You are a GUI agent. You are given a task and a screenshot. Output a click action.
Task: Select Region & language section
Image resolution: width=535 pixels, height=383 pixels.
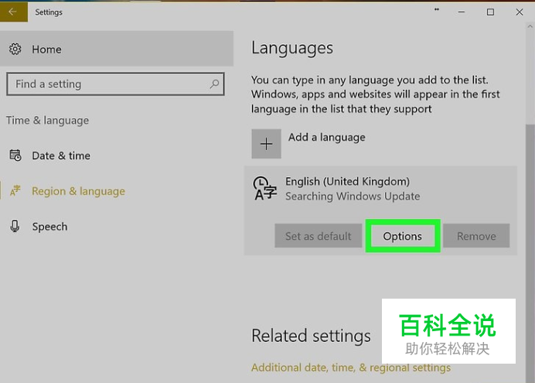pyautogui.click(x=78, y=191)
